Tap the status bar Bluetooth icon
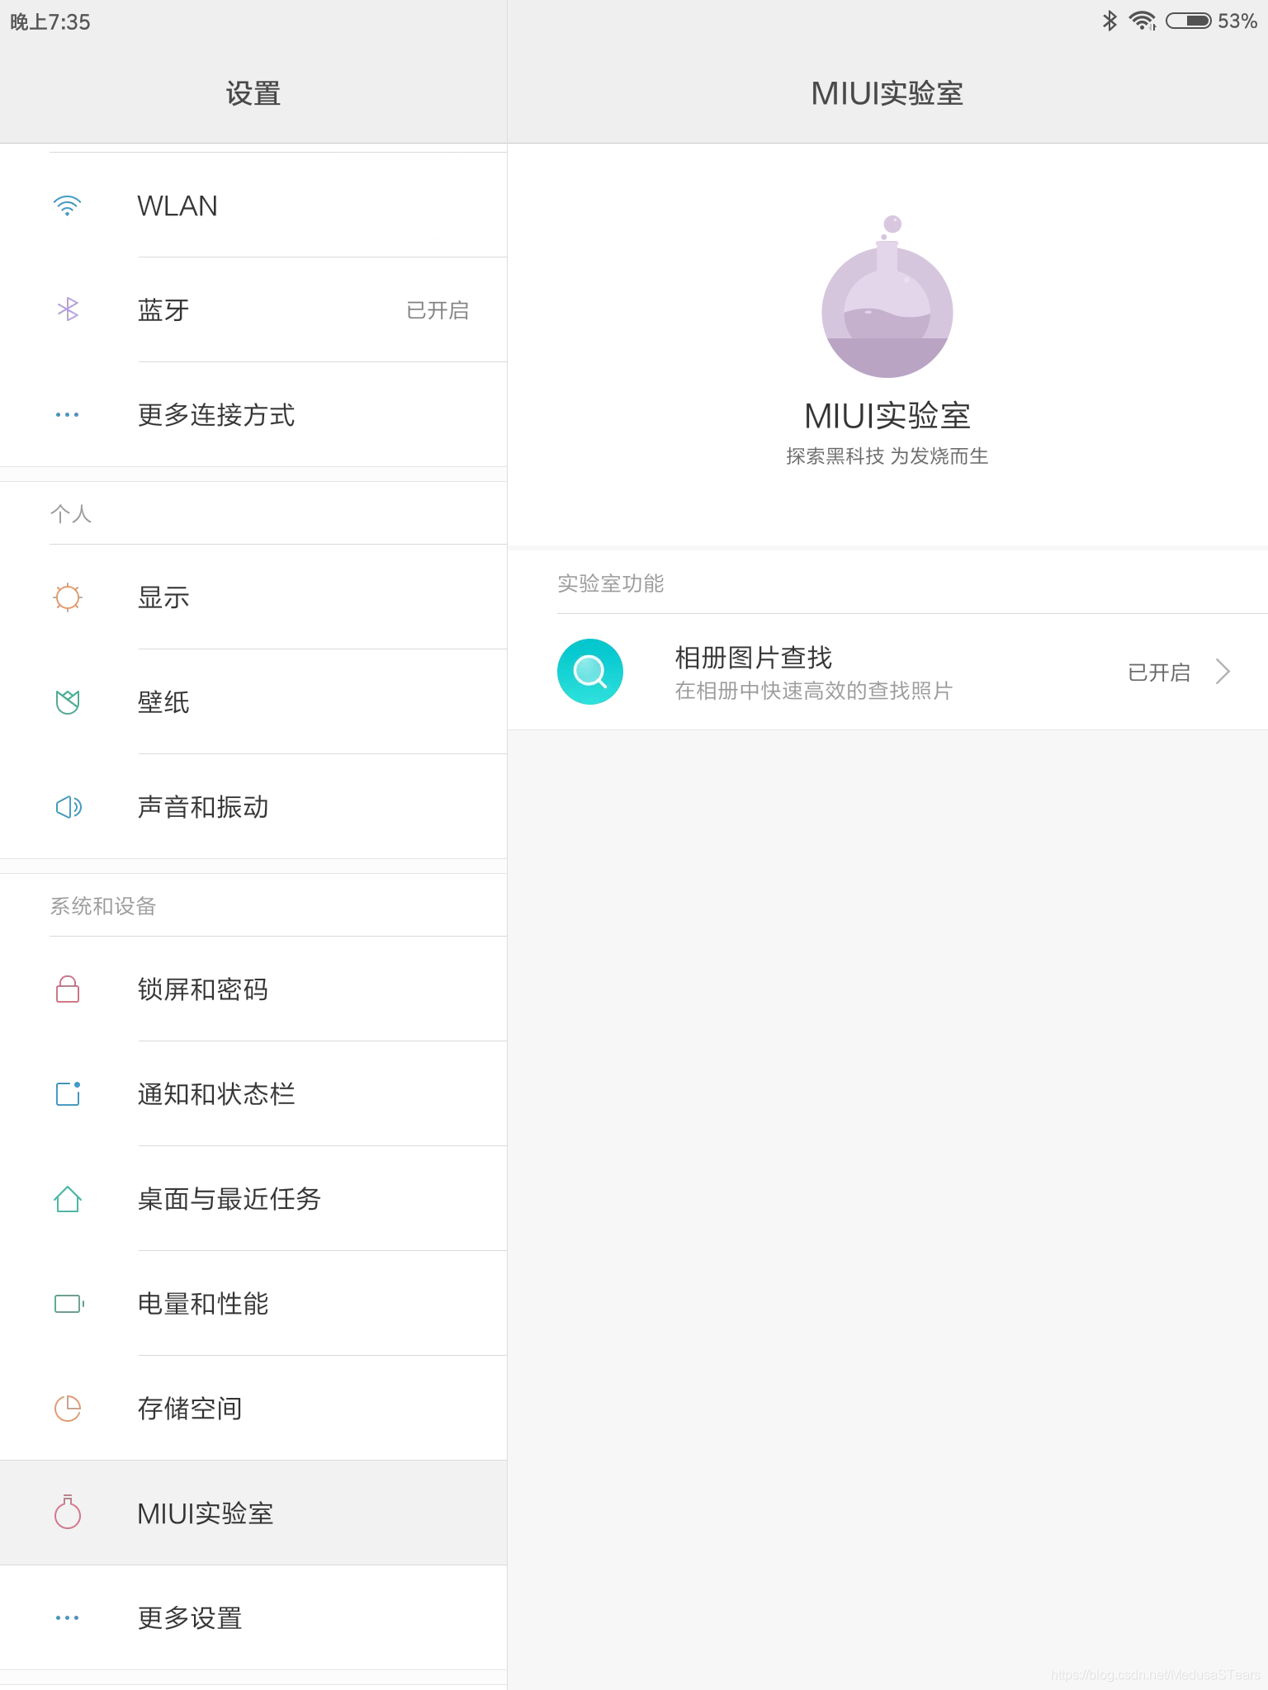 pos(1110,21)
